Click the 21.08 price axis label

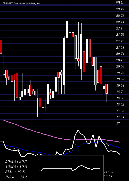pos(120,47)
